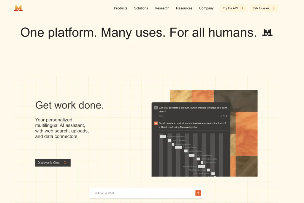Click the Try the API button
The image size is (304, 203).
233,8
